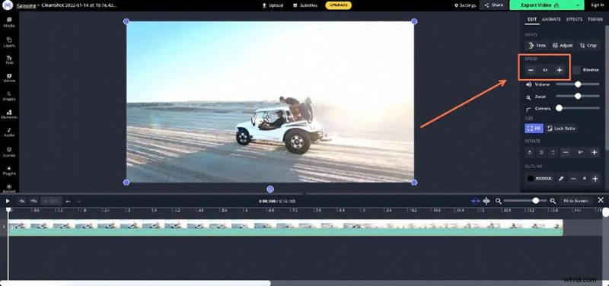Open the Elements panel

point(9,115)
